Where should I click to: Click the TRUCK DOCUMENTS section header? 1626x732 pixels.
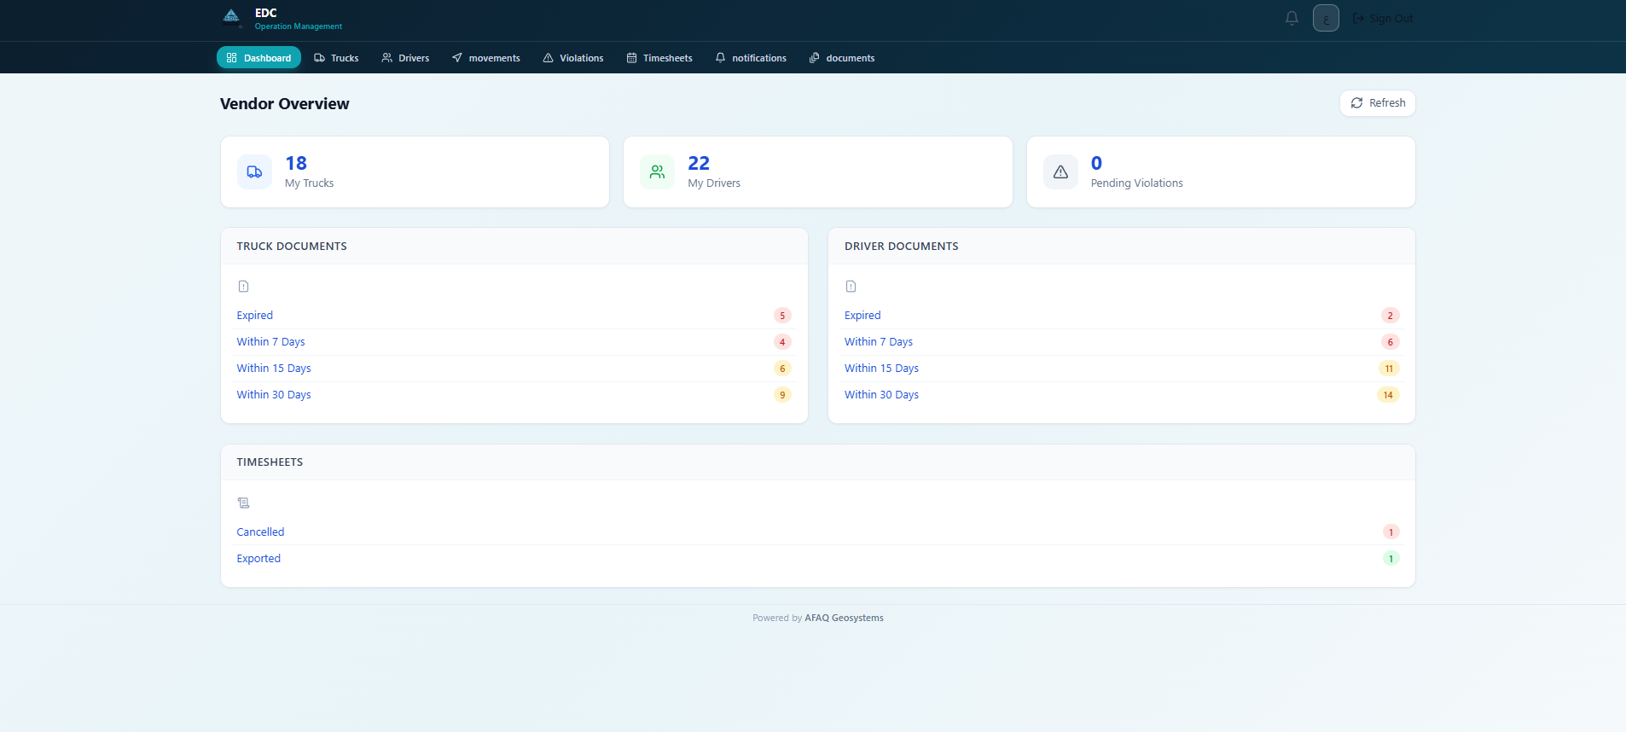[292, 247]
